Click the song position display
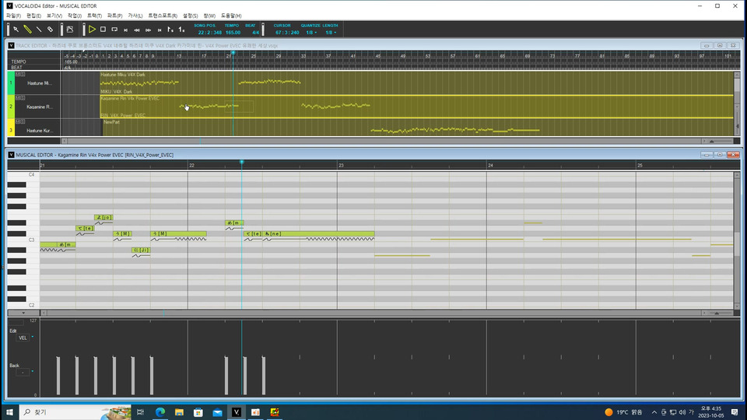 pos(209,33)
